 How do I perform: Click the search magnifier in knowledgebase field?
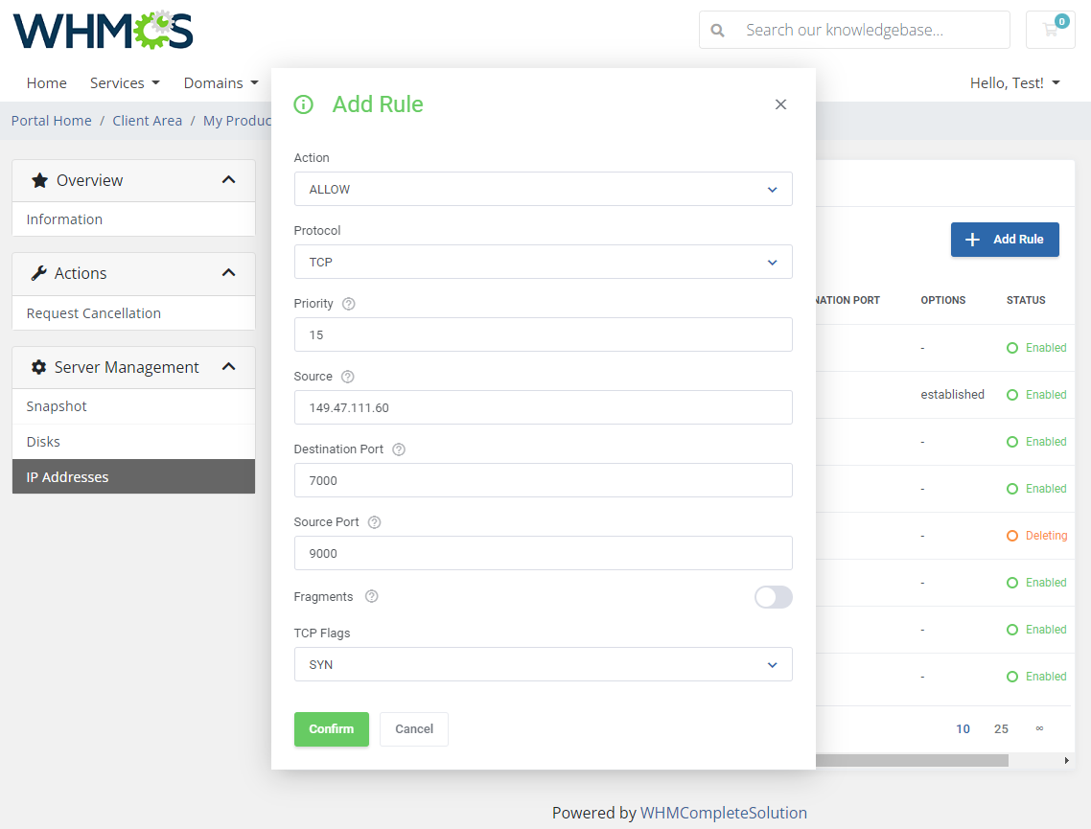718,30
